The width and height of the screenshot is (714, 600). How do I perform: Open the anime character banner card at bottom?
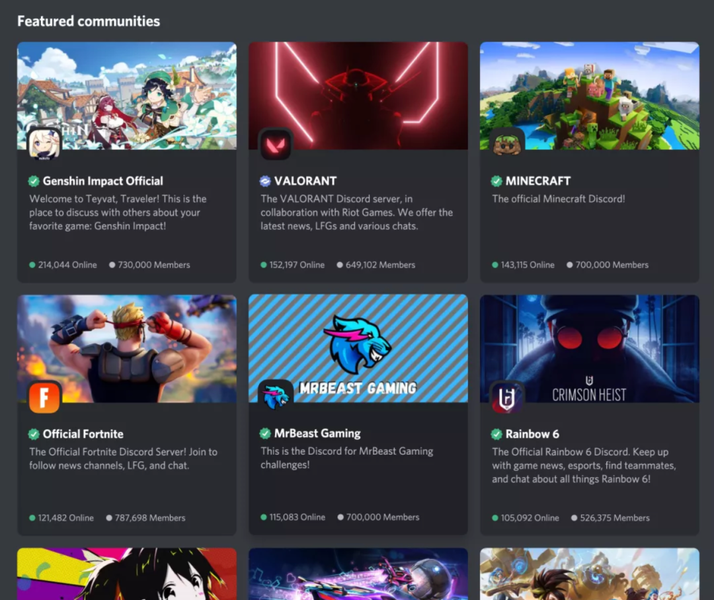pyautogui.click(x=126, y=574)
